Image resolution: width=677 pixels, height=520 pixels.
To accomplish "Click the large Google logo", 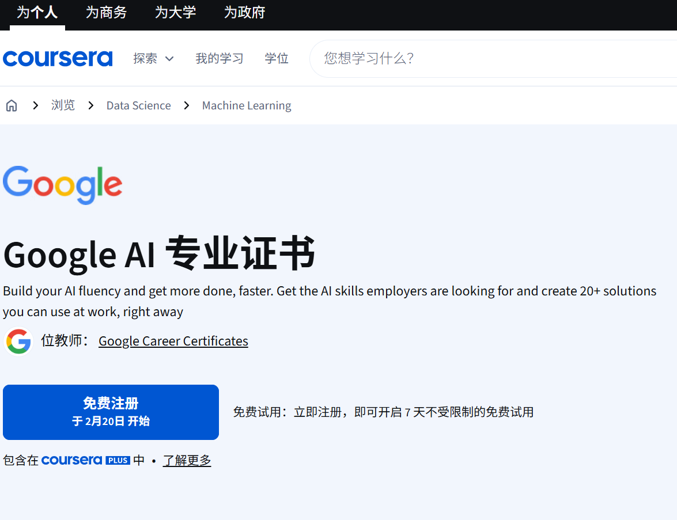I will click(x=63, y=185).
